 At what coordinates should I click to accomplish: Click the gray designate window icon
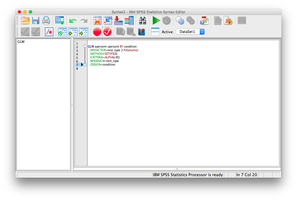242,20
